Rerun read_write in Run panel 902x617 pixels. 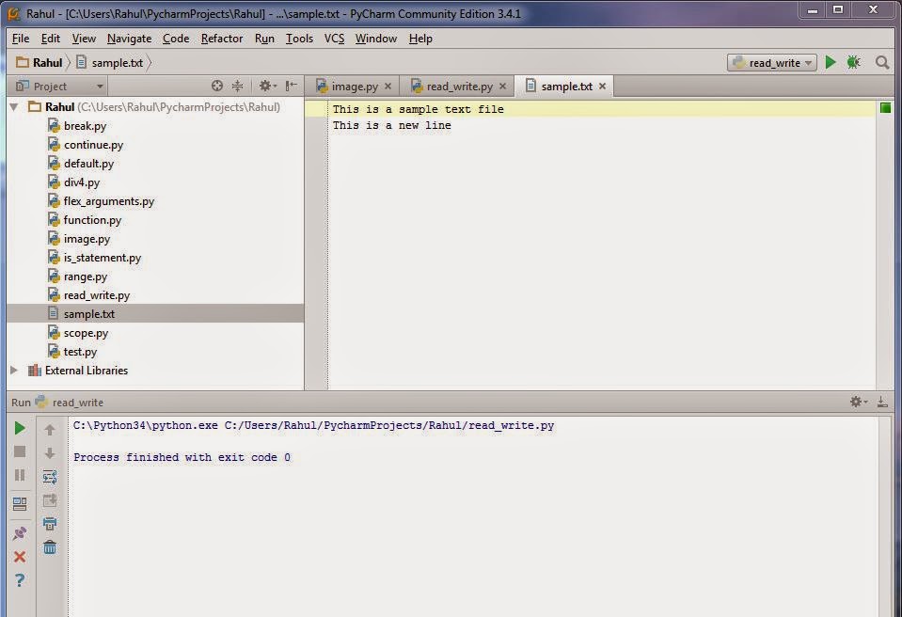(20, 428)
